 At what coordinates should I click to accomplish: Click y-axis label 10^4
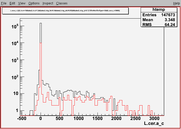coord(15,43)
